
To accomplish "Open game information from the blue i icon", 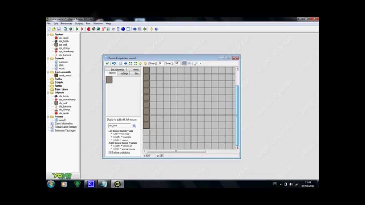I will [135, 29].
